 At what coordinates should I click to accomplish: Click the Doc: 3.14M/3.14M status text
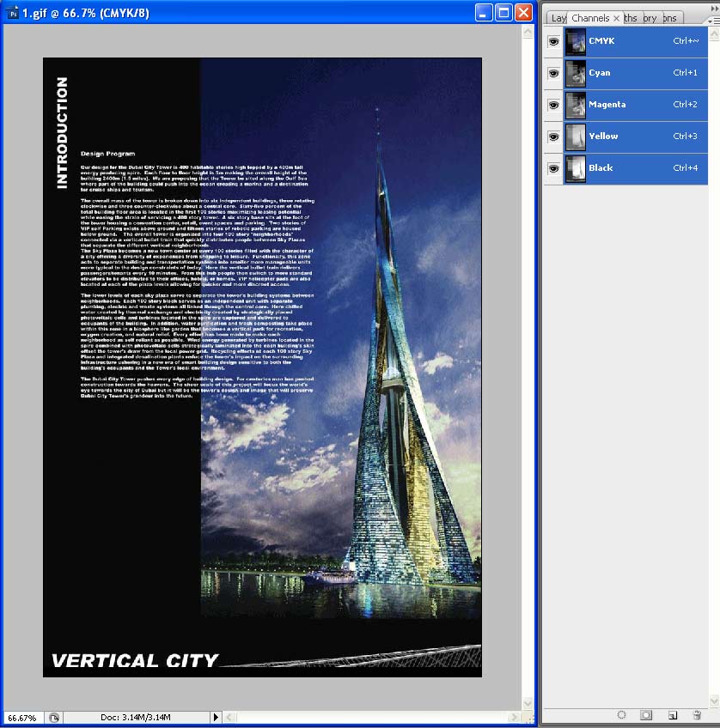pos(135,718)
